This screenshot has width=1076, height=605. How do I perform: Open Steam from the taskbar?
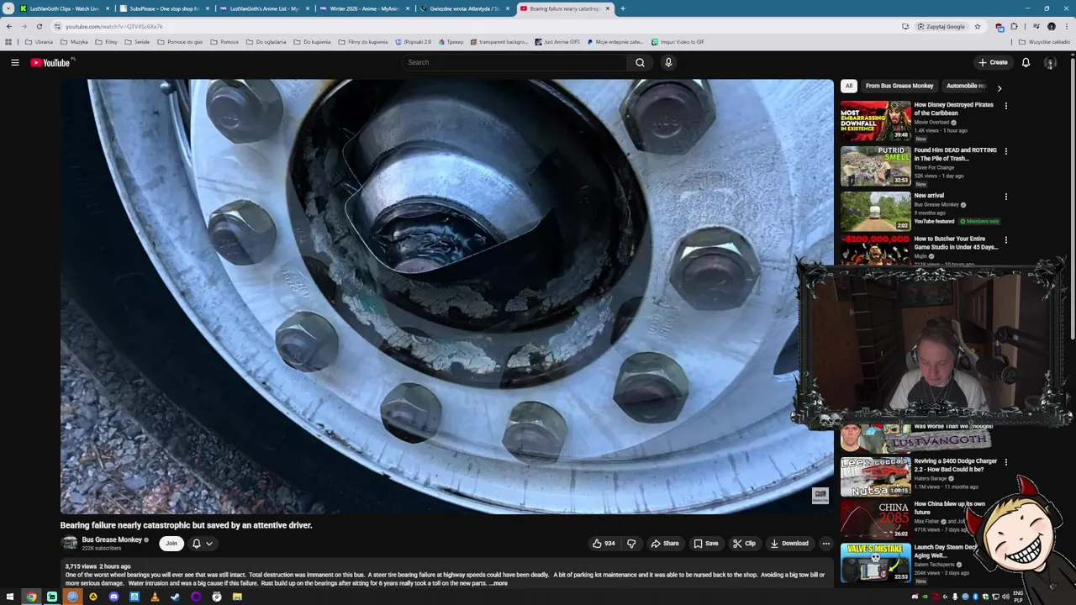click(175, 597)
